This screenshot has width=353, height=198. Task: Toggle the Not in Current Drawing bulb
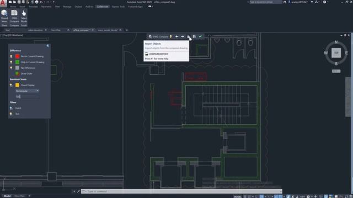point(11,56)
